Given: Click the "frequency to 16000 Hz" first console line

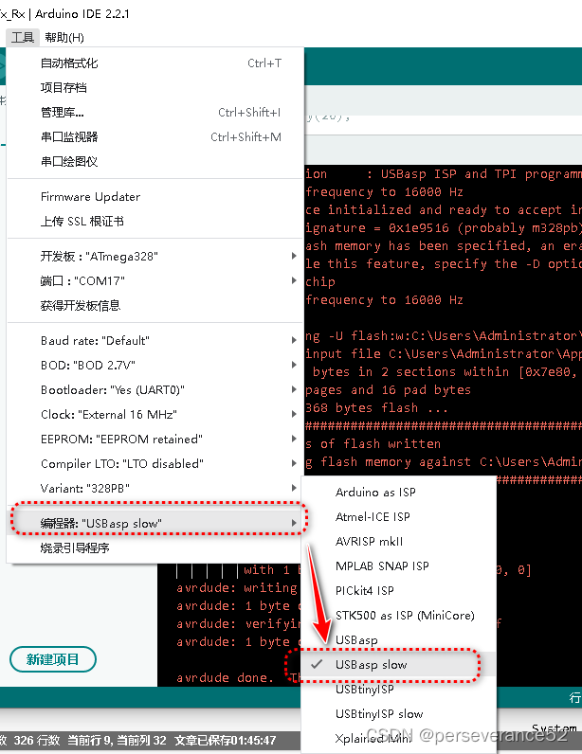Looking at the screenshot, I should coord(384,192).
